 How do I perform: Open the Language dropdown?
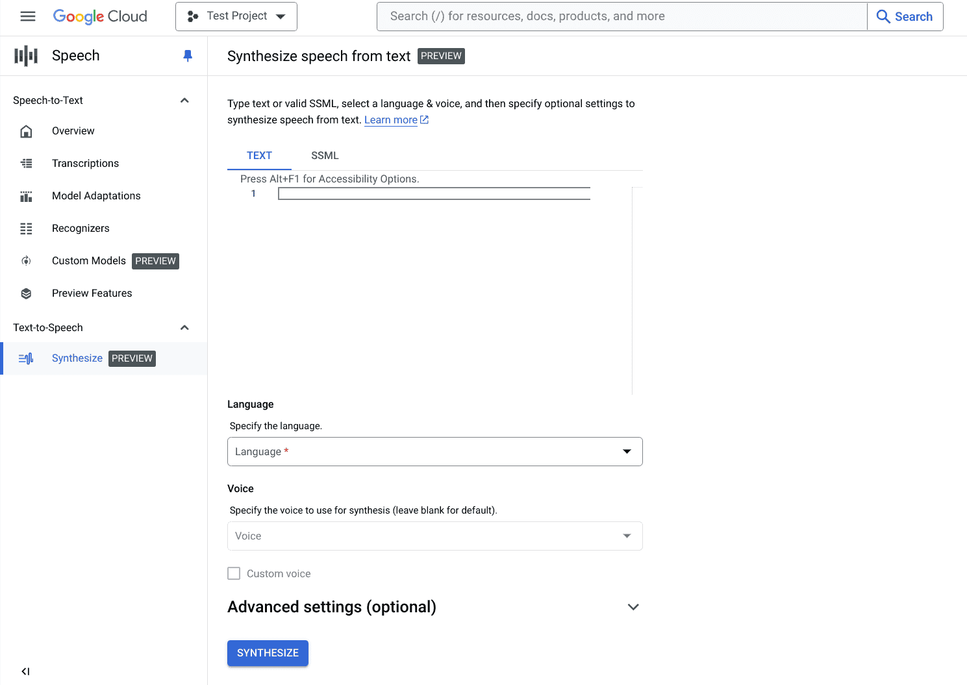click(x=434, y=451)
